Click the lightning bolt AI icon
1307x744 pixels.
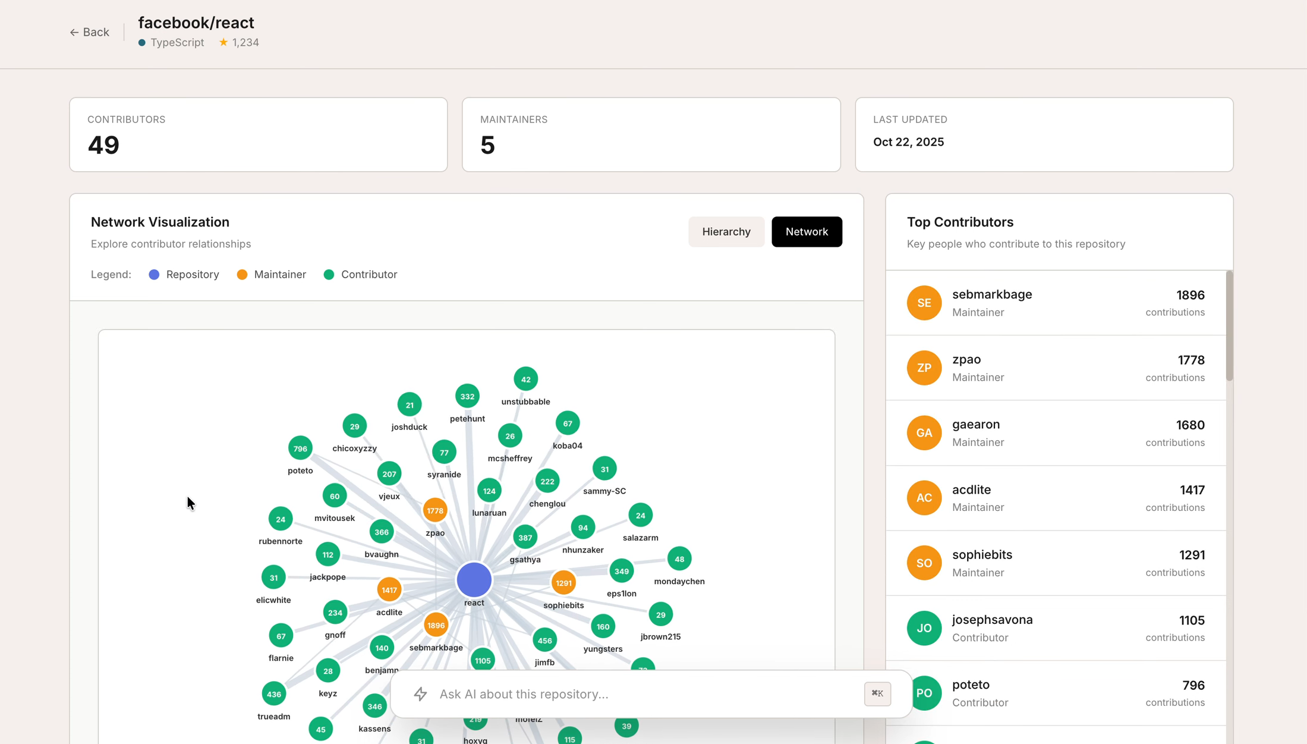click(x=421, y=693)
